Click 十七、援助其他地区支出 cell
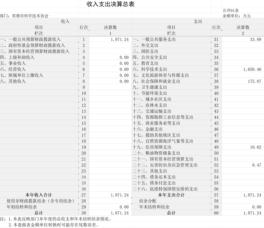The width and height of the screenshot is (264, 228). pyautogui.click(x=171, y=135)
